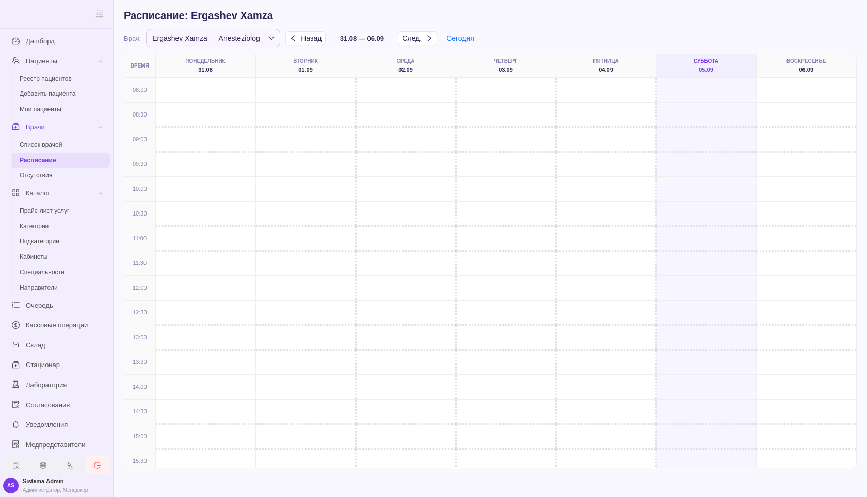867x497 pixels.
Task: Collapse the Каталог section chevron
Action: click(x=100, y=193)
